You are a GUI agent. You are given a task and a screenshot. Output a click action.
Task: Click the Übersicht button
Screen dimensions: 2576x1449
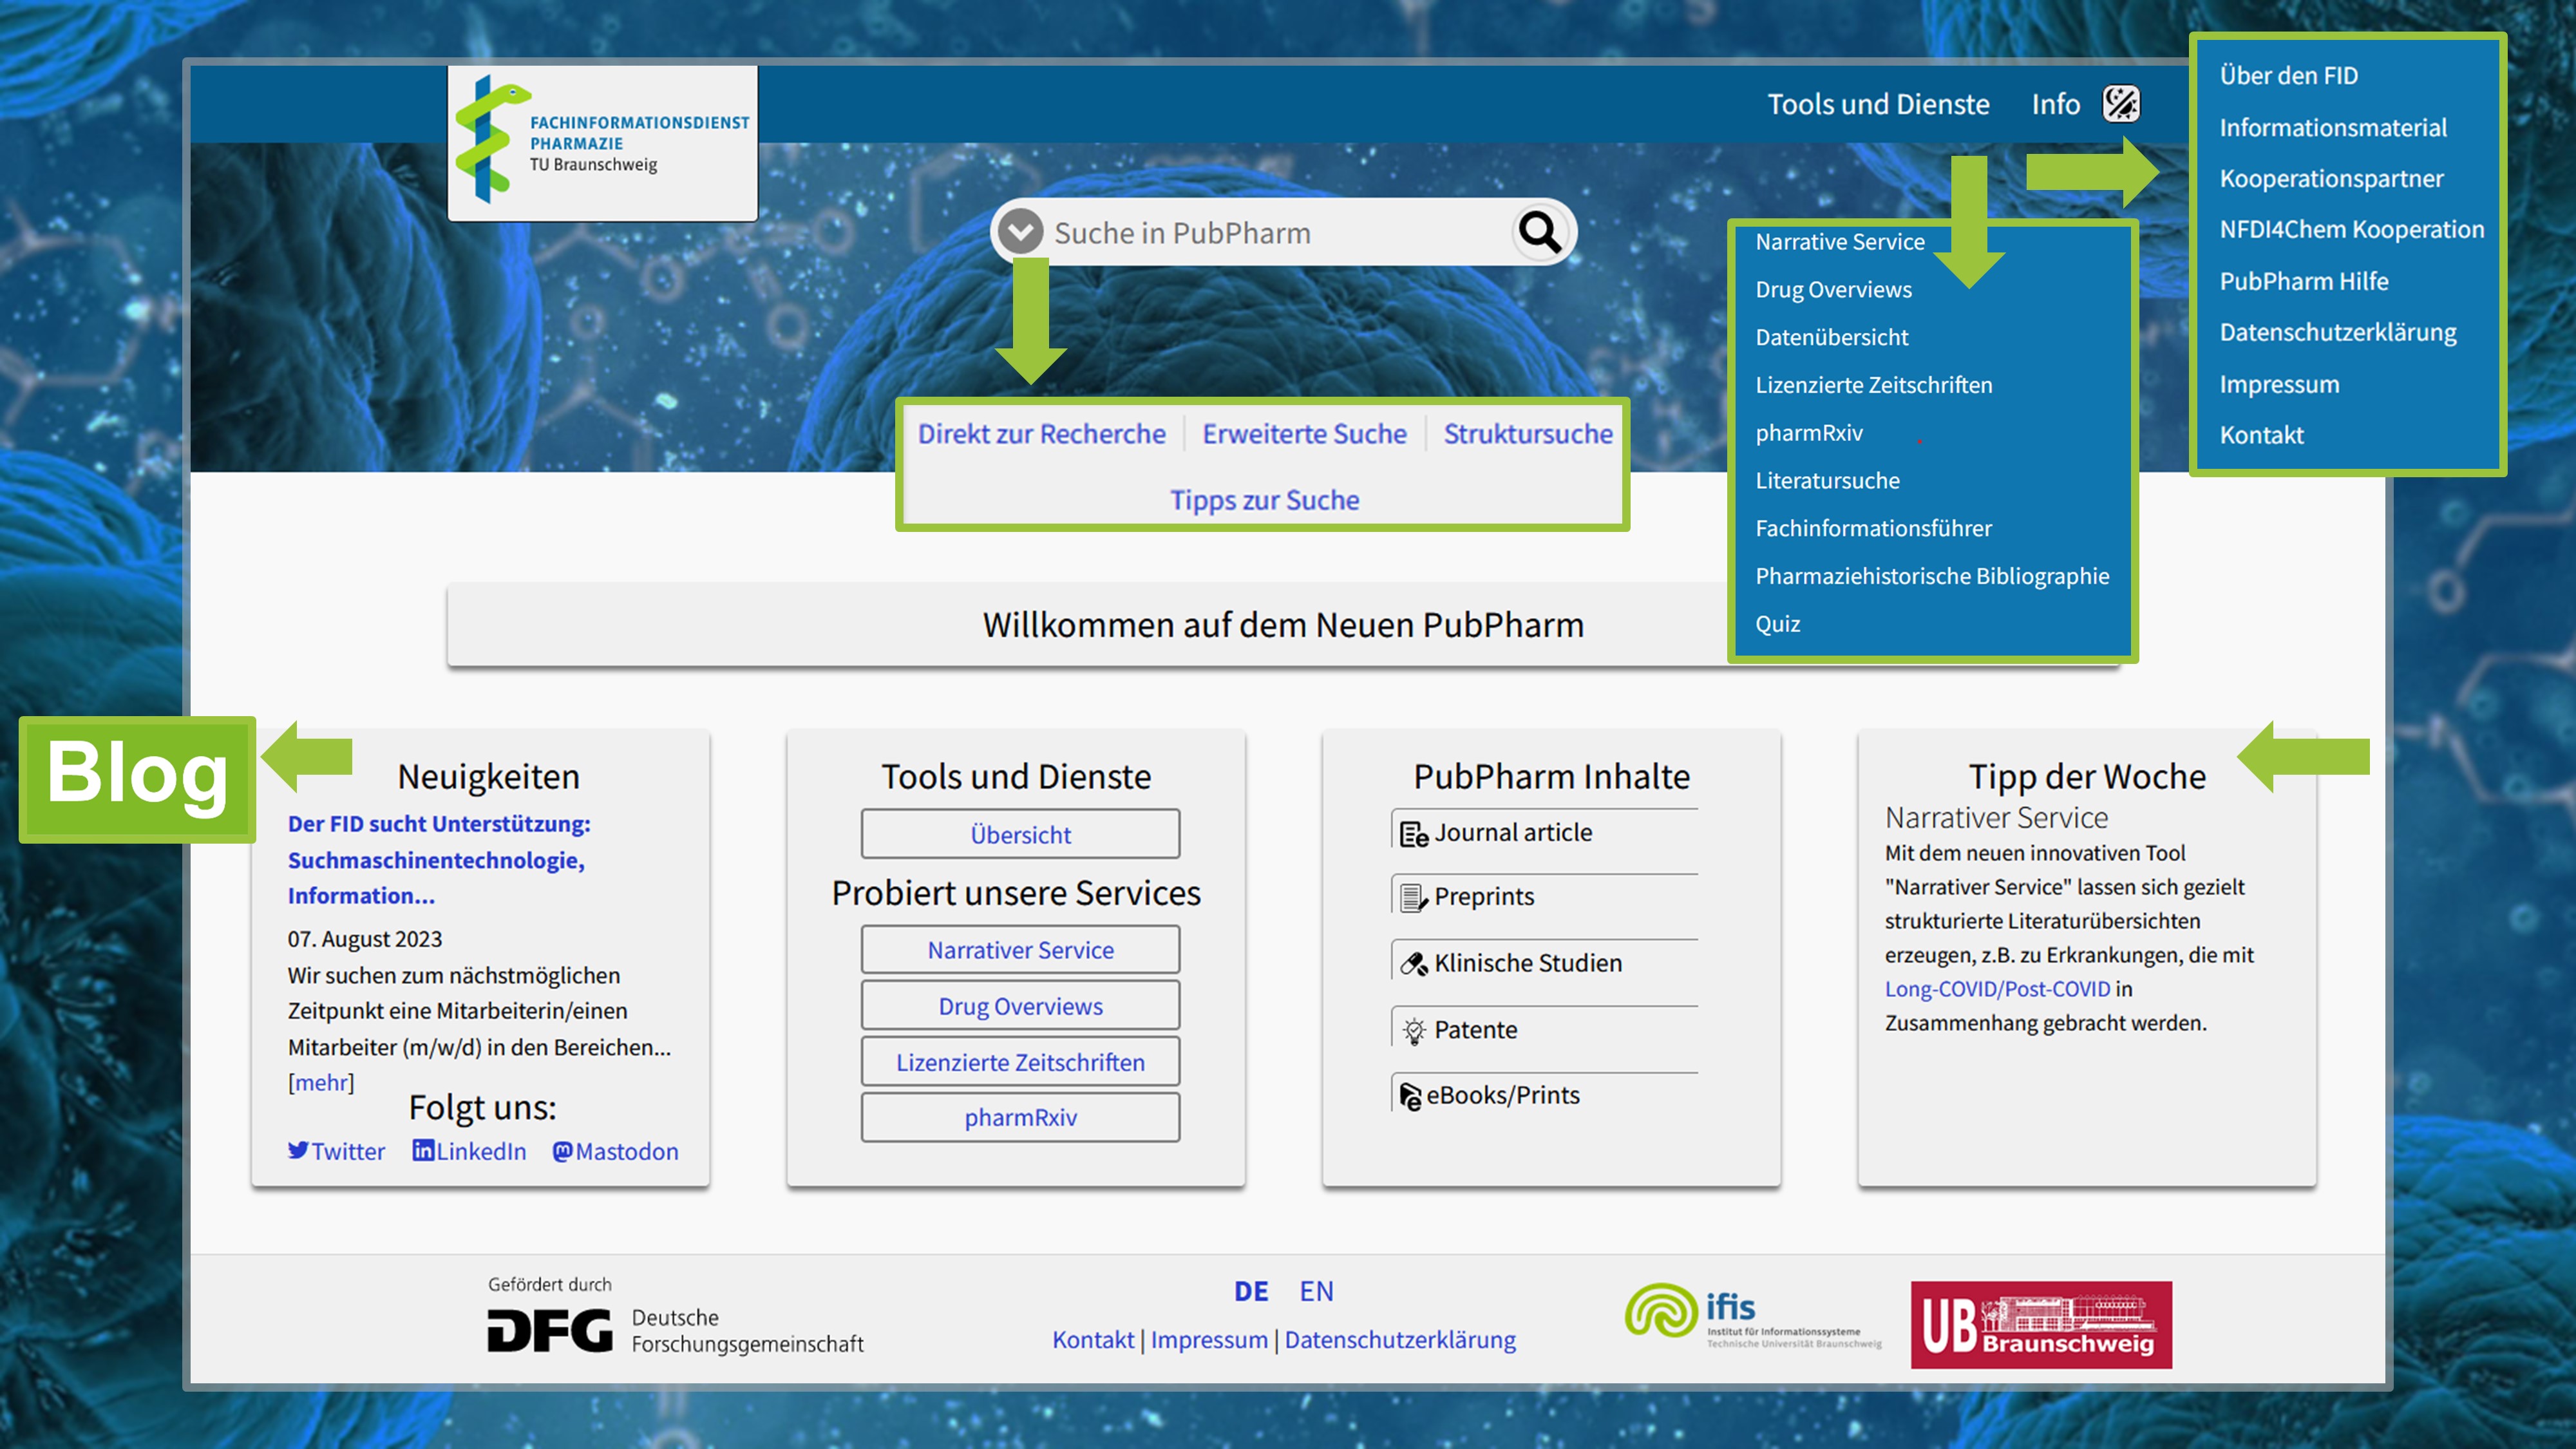pos(1020,834)
